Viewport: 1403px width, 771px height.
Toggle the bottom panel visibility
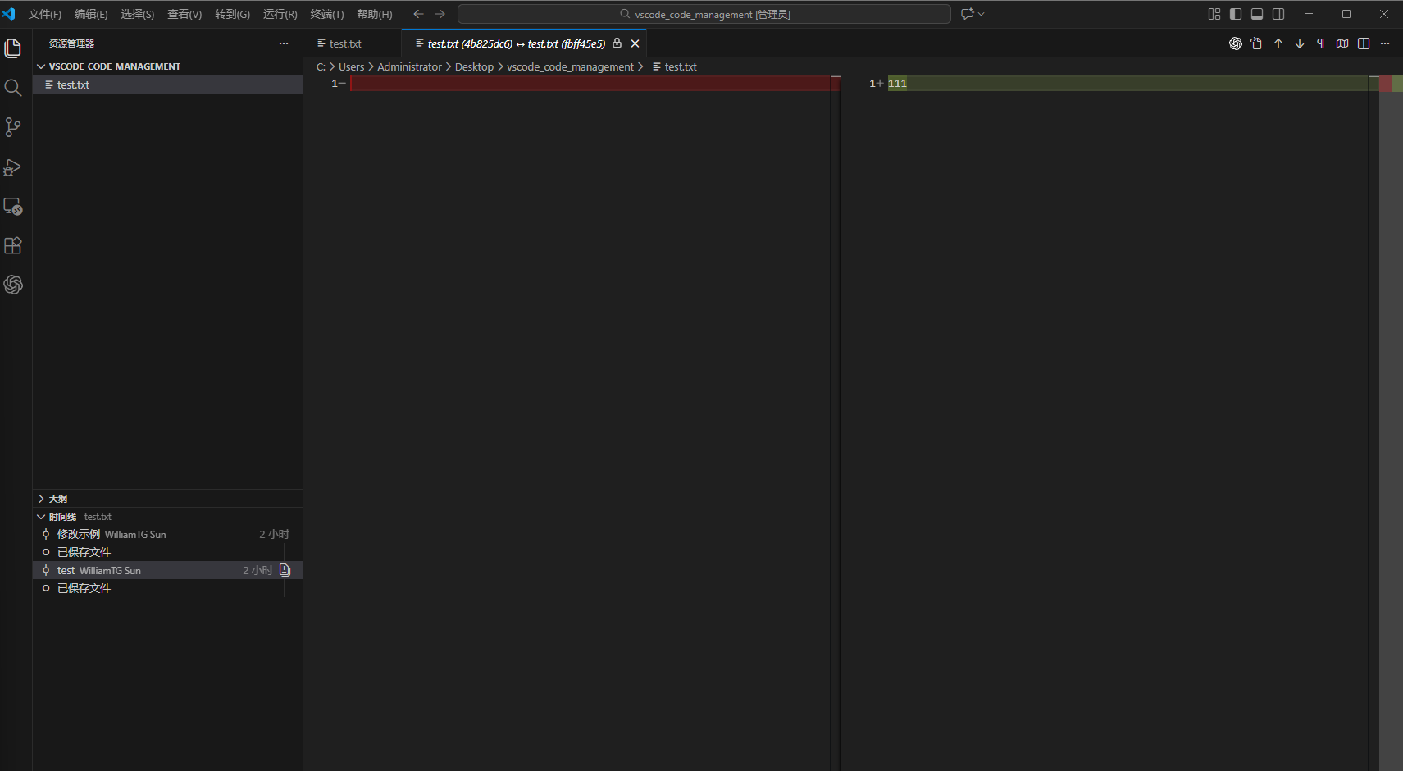pyautogui.click(x=1257, y=14)
